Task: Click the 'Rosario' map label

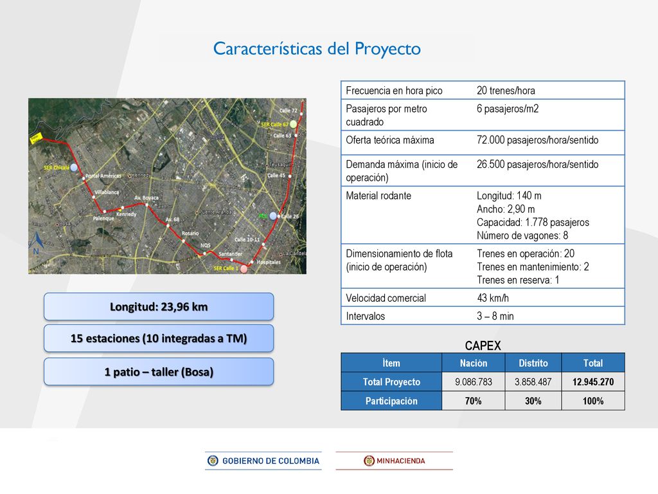Action: point(190,233)
